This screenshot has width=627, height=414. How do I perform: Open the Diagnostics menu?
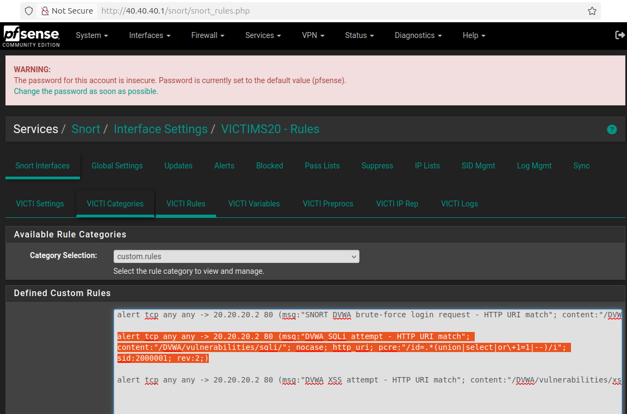[418, 35]
